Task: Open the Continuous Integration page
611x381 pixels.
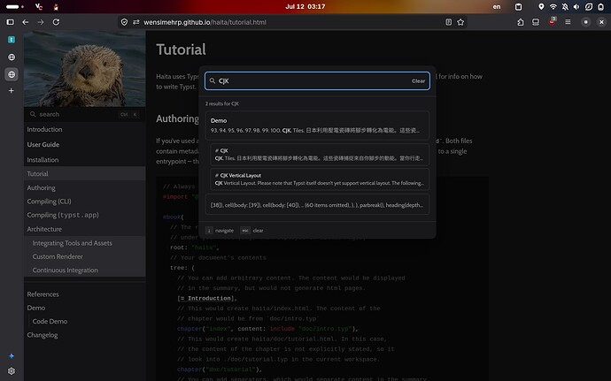Action: click(65, 271)
